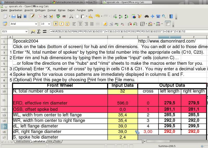Expand the New document arrow

coord(10,16)
